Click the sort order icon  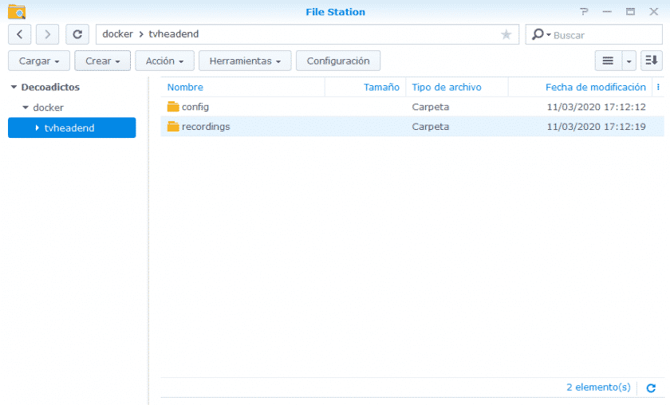tap(652, 61)
